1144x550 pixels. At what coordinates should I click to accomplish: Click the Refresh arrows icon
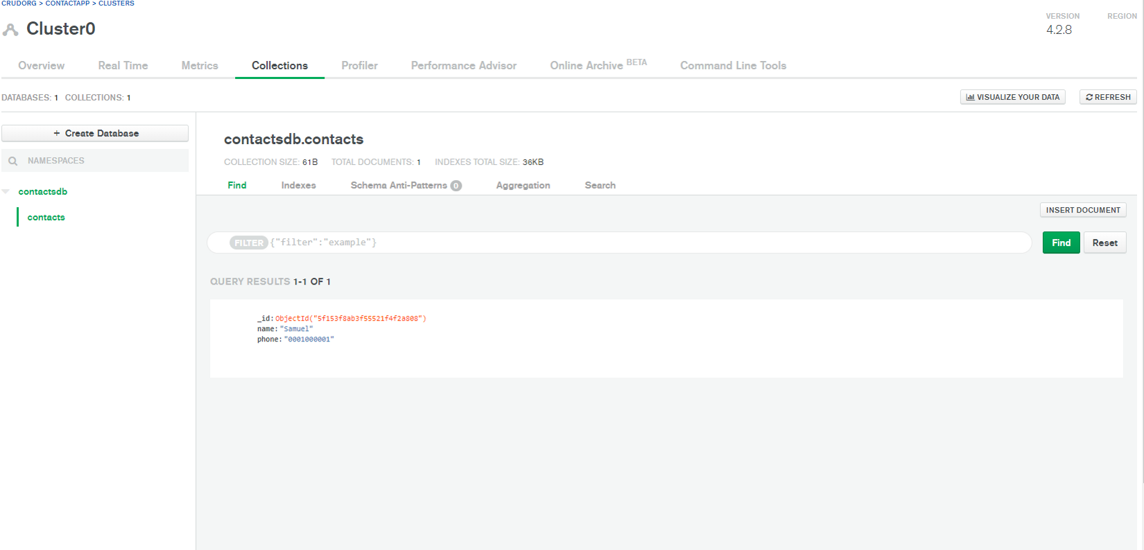pyautogui.click(x=1089, y=98)
